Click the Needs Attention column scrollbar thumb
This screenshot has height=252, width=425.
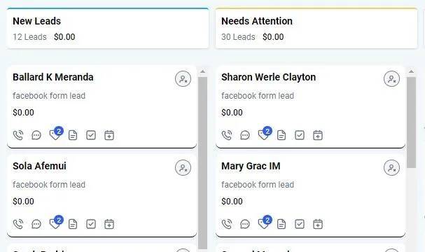[411, 122]
